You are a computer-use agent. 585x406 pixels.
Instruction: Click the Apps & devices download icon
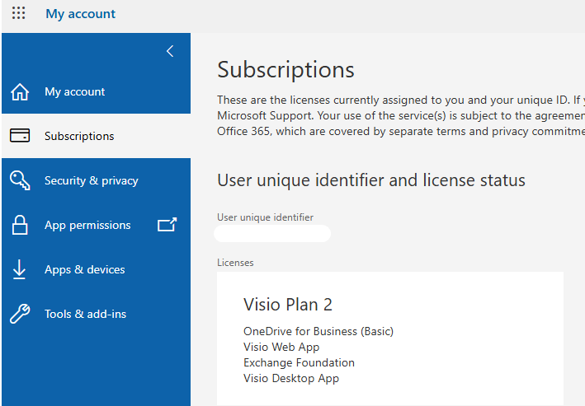19,269
